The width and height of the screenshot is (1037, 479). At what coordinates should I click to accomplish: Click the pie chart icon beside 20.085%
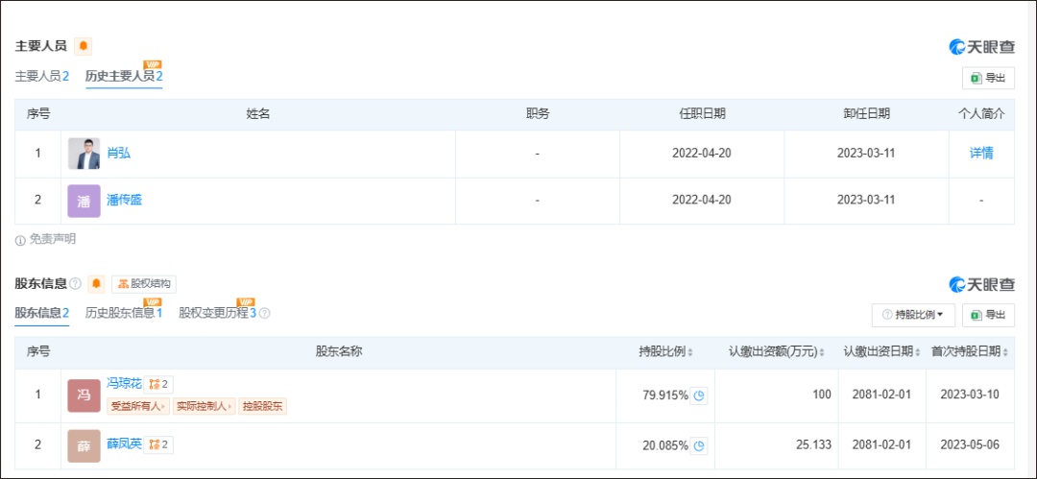(699, 445)
